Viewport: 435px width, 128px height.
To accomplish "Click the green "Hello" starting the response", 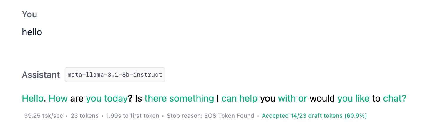I will click(x=32, y=98).
